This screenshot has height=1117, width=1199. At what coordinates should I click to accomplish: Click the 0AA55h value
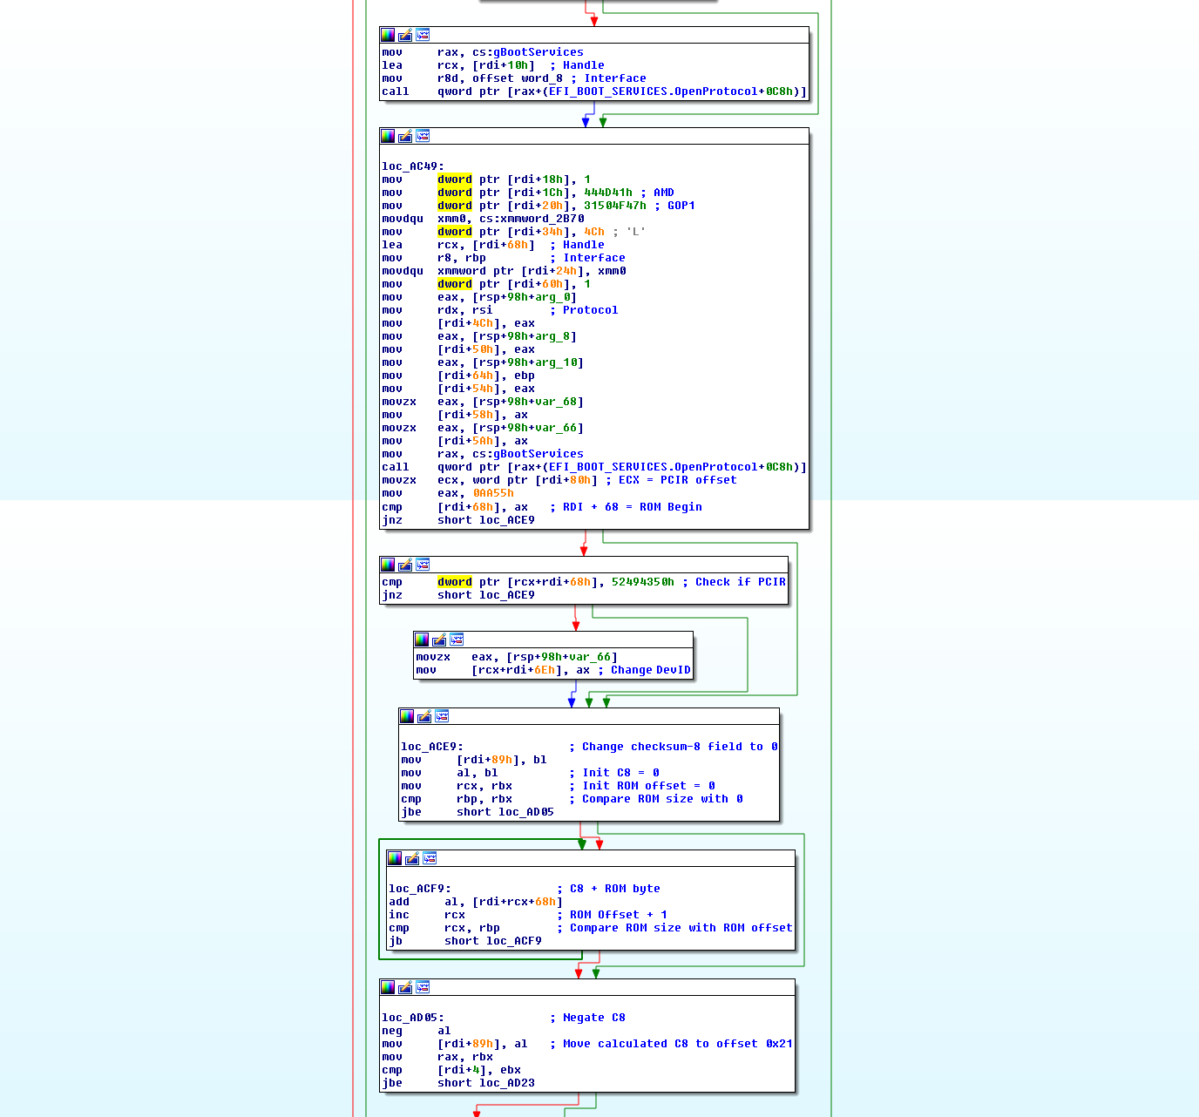[493, 493]
